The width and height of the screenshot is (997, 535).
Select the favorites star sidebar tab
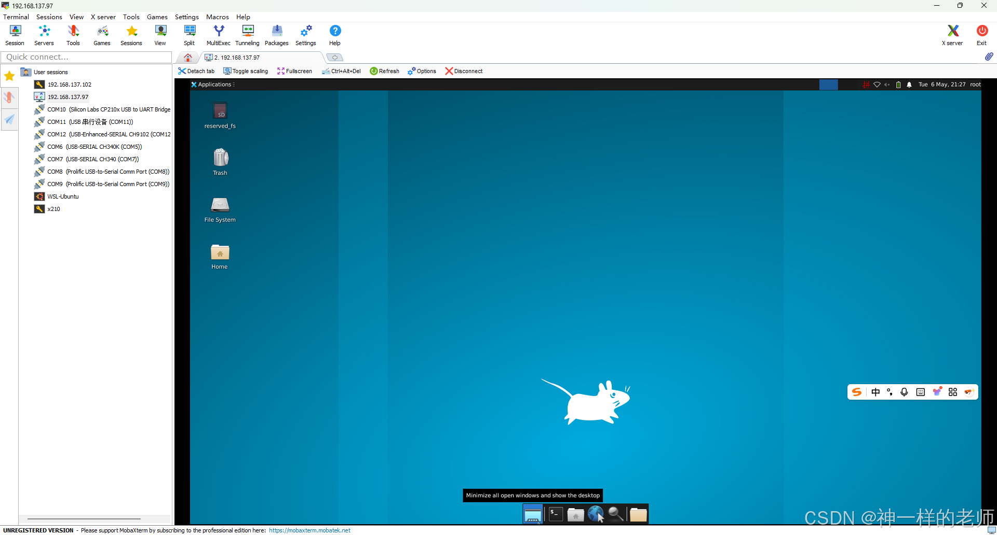pos(9,76)
